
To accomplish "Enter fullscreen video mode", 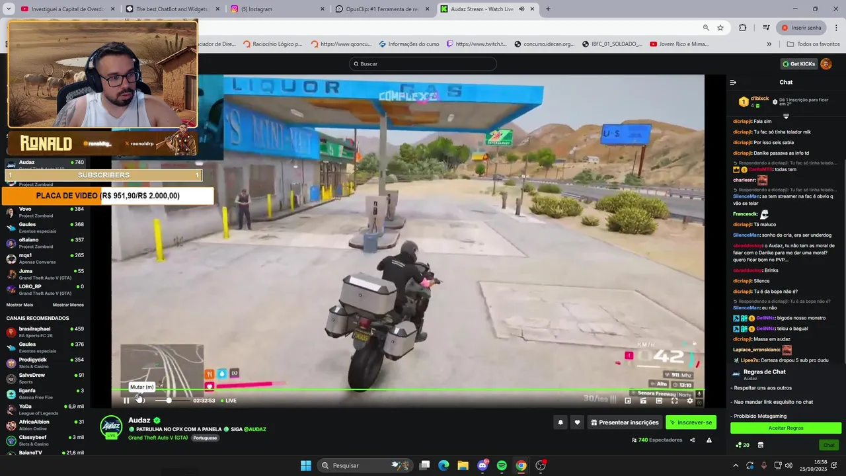I will [674, 401].
